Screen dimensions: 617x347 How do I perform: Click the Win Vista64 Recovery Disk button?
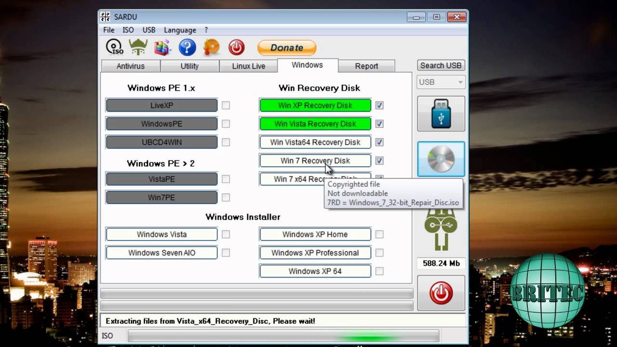click(x=315, y=142)
